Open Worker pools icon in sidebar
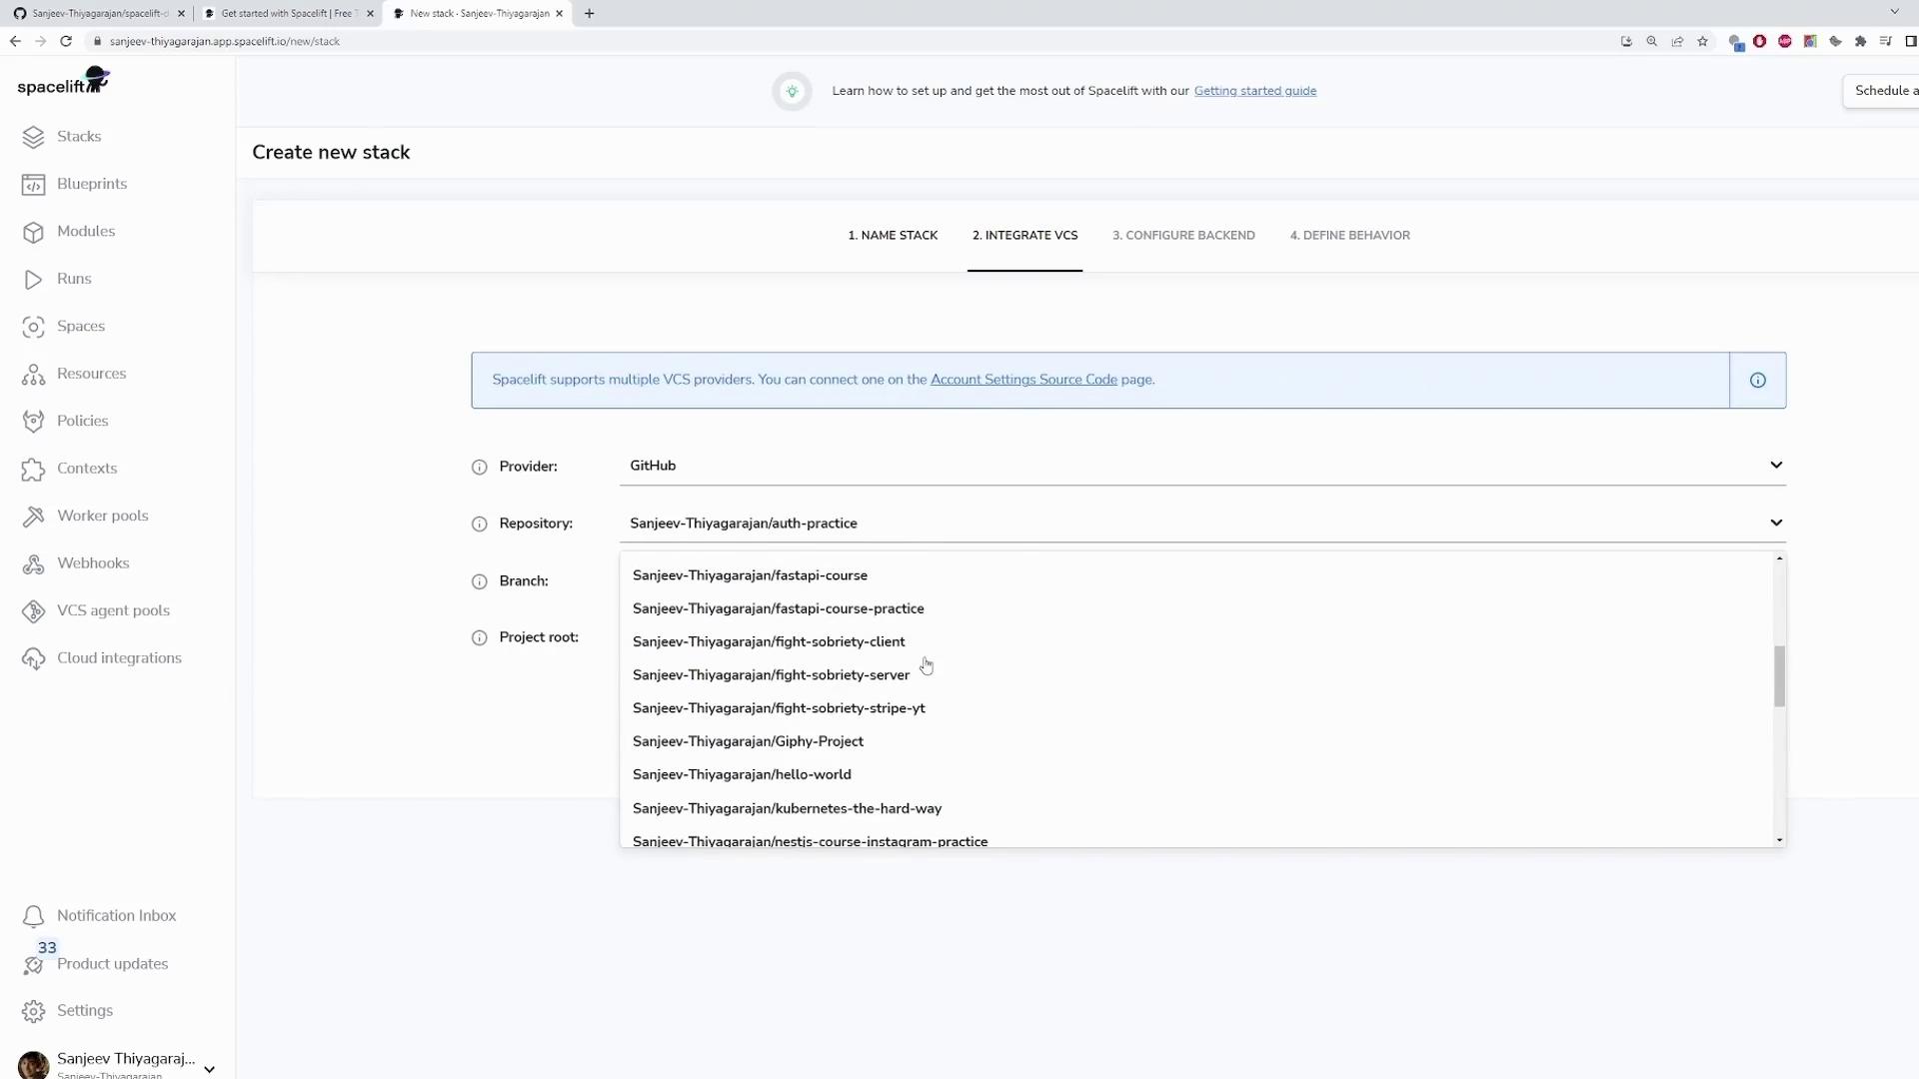 pyautogui.click(x=33, y=516)
